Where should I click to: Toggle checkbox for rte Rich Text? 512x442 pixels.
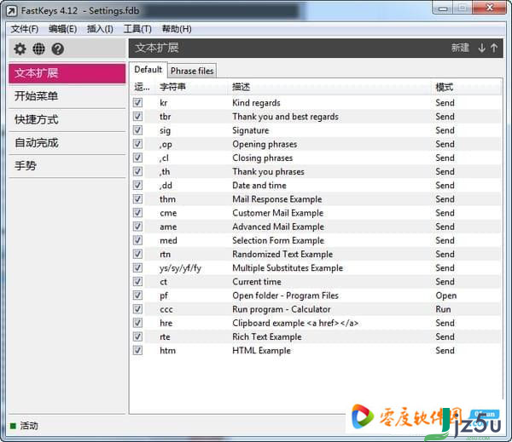pyautogui.click(x=137, y=336)
